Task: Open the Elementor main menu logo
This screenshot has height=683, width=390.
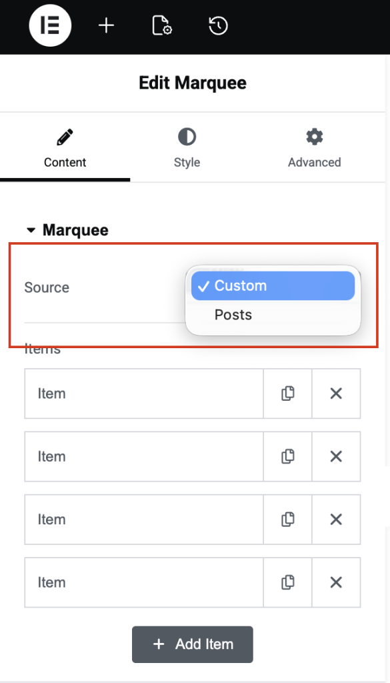Action: (x=51, y=26)
